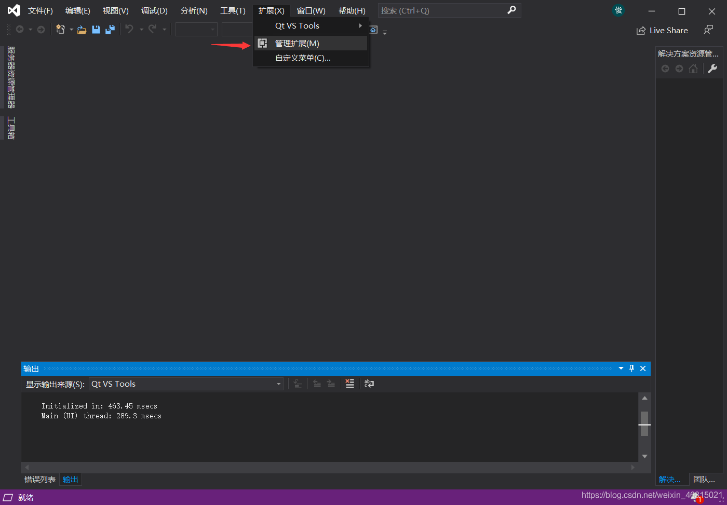727x505 pixels.
Task: Click the navigate backward arrow
Action: coord(20,30)
